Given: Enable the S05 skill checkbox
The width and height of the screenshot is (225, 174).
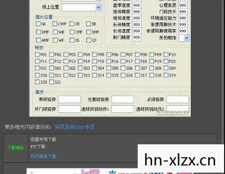Looking at the screenshot, I should 108,68.
